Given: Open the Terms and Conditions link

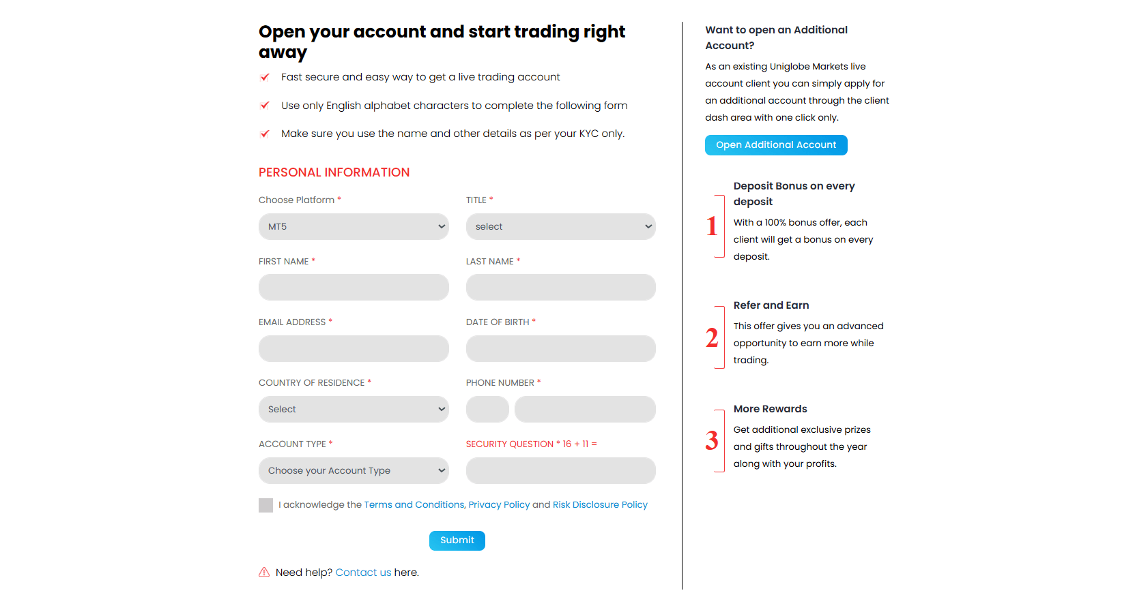Looking at the screenshot, I should click(x=414, y=505).
